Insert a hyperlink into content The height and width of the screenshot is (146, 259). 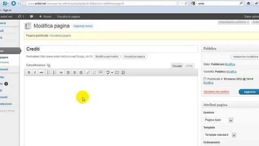[x=88, y=72]
